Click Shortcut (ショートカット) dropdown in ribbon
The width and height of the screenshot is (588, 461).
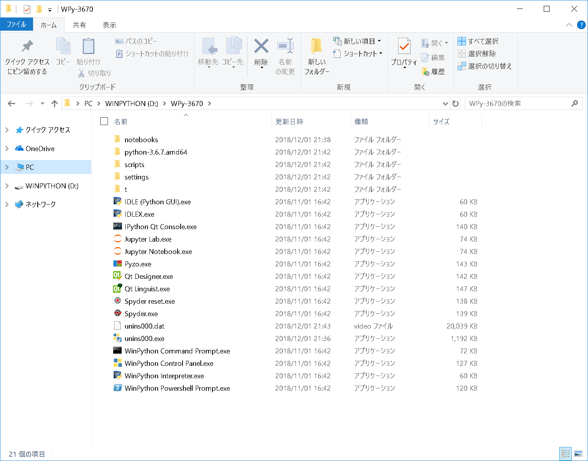(358, 54)
